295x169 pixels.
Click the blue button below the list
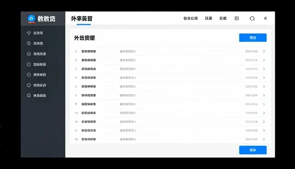point(253,150)
